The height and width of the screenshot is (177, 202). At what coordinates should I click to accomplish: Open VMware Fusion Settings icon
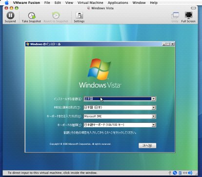click(x=79, y=16)
